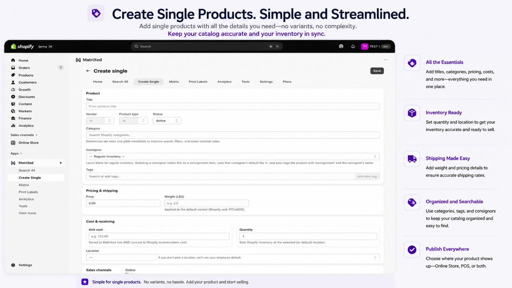Click the Search Shopify categories field

click(233, 135)
